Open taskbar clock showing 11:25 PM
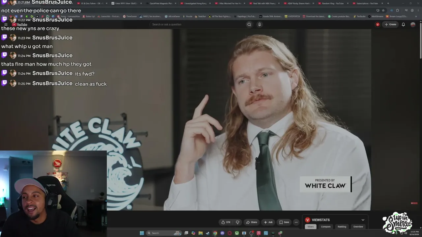The height and width of the screenshot is (237, 422). [x=414, y=233]
